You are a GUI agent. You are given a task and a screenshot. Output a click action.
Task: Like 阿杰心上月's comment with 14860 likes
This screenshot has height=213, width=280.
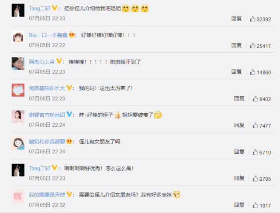tap(252, 72)
